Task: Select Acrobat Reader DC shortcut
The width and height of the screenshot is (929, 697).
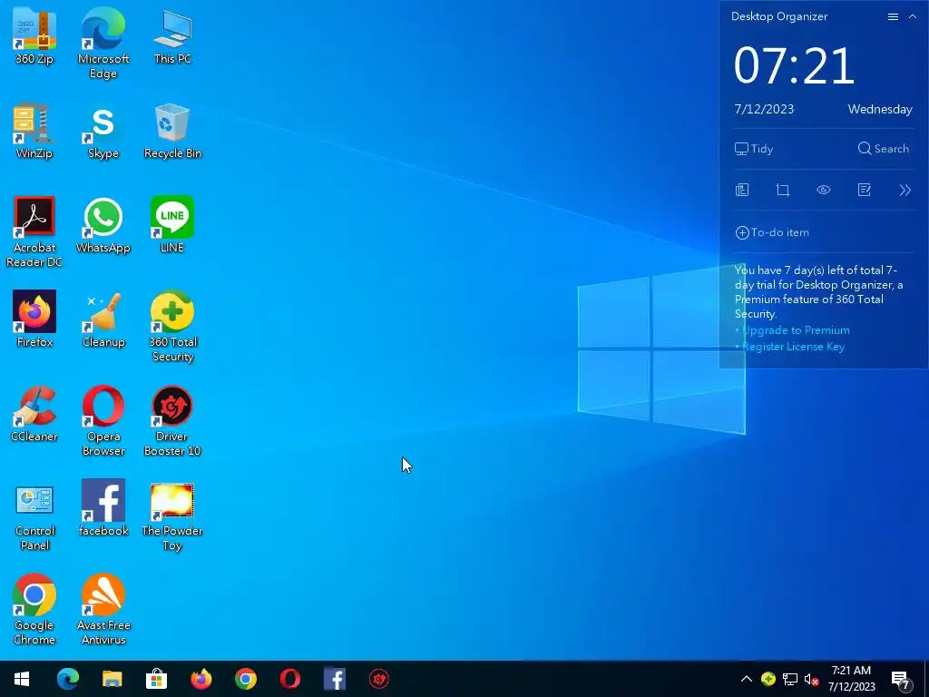Action: (34, 232)
